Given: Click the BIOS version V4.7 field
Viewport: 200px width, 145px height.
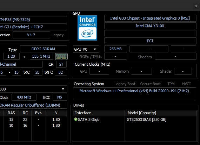Looking at the screenshot, I should coord(31,35).
